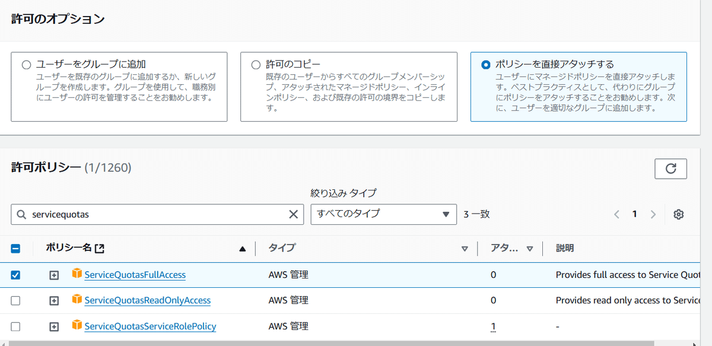Image resolution: width=712 pixels, height=346 pixels.
Task: Open the table preferences gear icon
Action: point(679,214)
